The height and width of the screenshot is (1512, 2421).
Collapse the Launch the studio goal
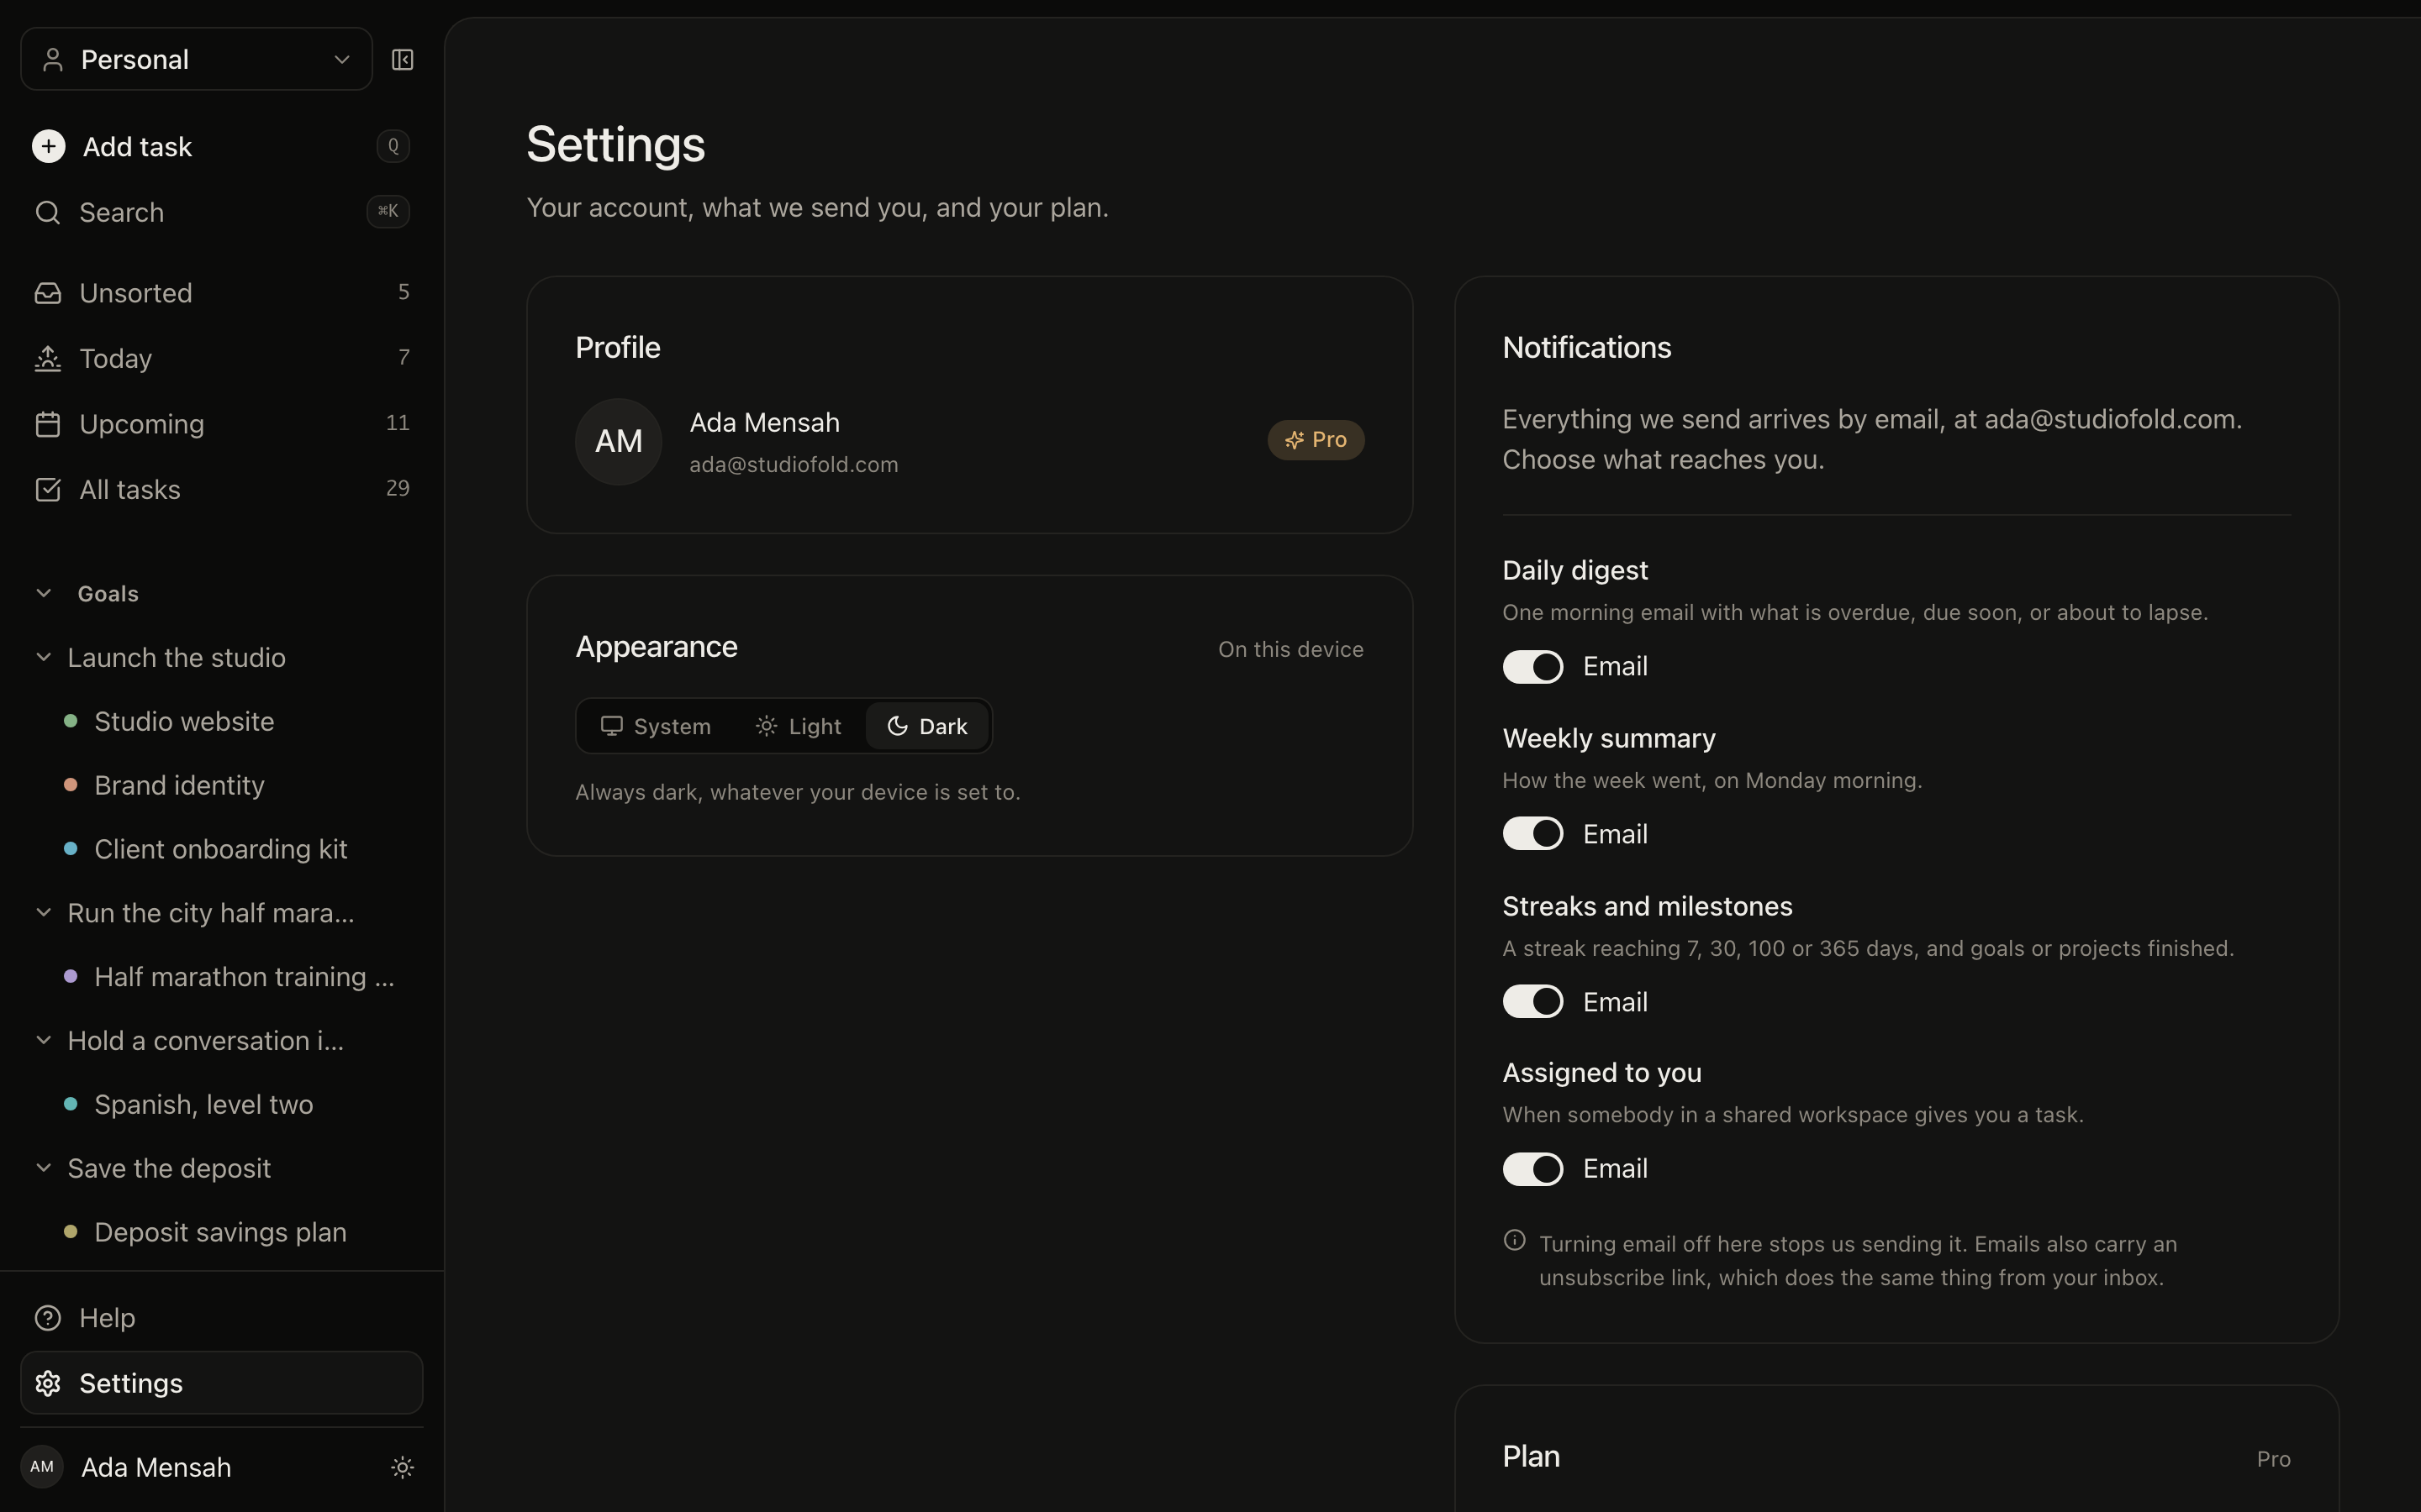[43, 657]
